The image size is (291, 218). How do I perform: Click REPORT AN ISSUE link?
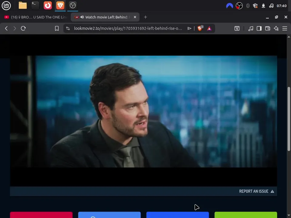click(x=254, y=191)
